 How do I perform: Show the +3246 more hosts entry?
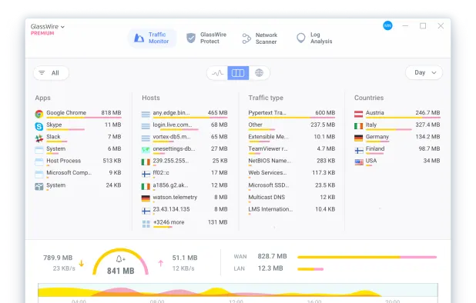(185, 223)
